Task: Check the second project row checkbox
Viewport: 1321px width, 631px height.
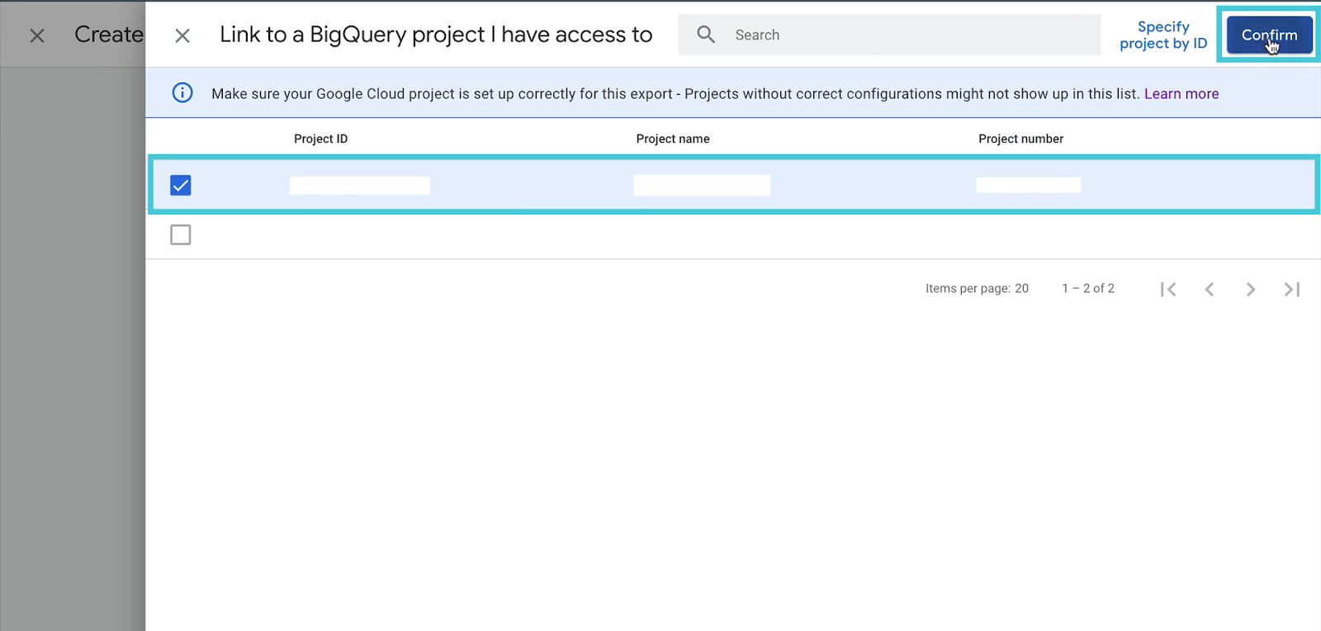Action: (180, 235)
